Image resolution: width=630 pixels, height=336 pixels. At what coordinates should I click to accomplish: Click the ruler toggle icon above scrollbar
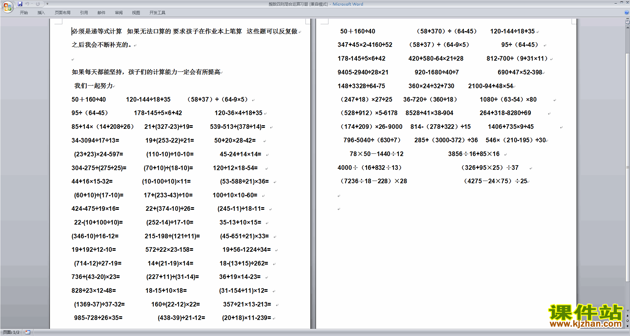627,22
